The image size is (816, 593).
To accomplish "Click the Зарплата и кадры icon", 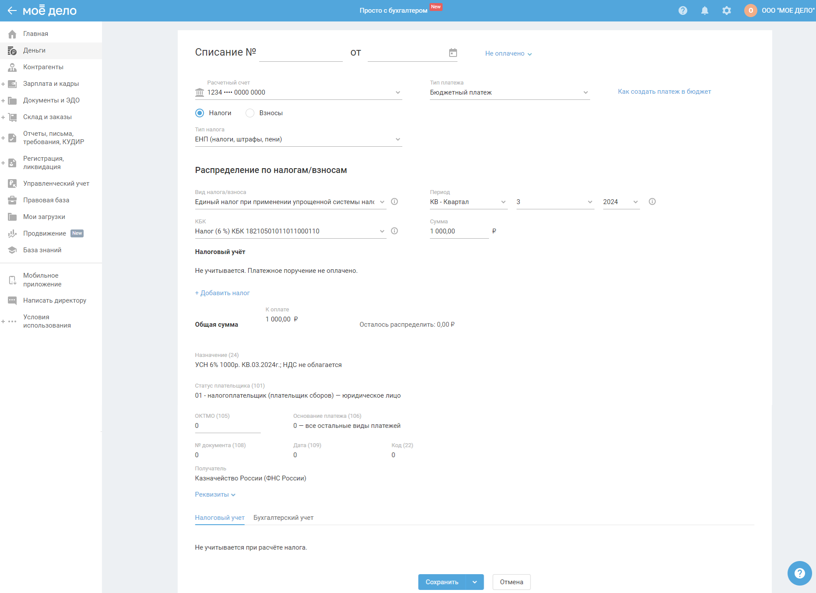I will [x=12, y=84].
